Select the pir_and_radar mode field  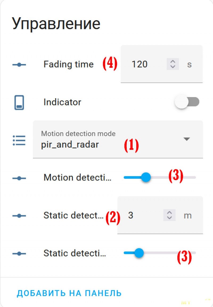tap(118, 139)
